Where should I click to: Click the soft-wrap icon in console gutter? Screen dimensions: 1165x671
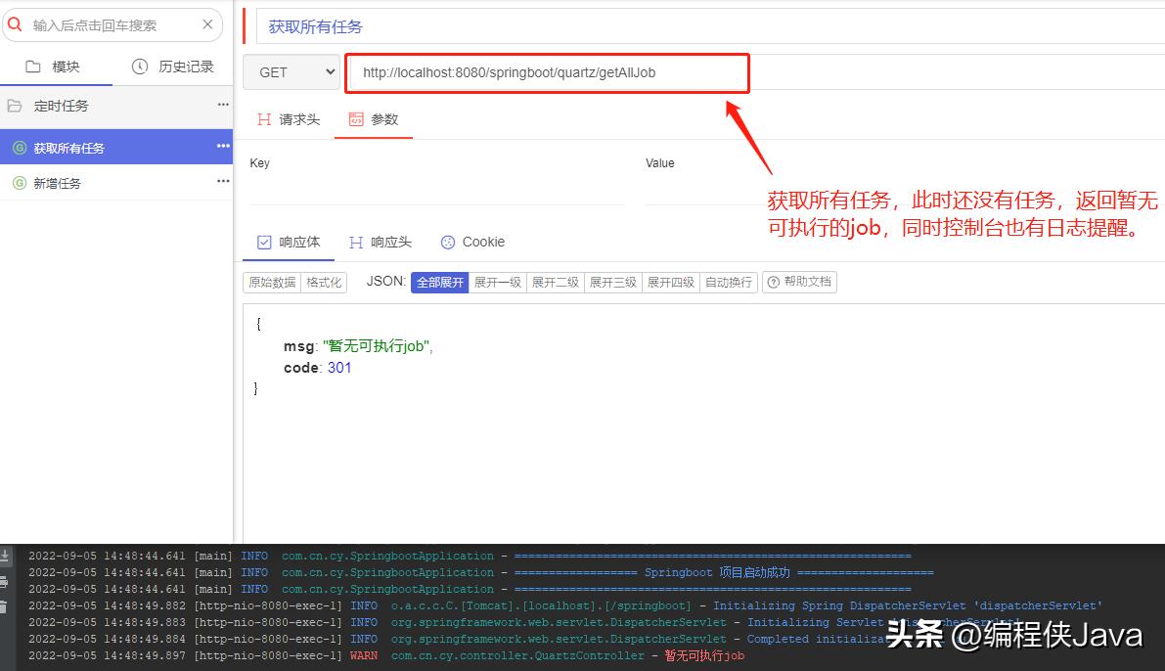[x=5, y=583]
